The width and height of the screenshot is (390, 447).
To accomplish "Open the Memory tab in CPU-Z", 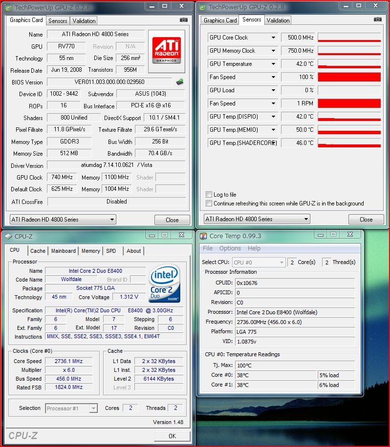I will 91,251.
